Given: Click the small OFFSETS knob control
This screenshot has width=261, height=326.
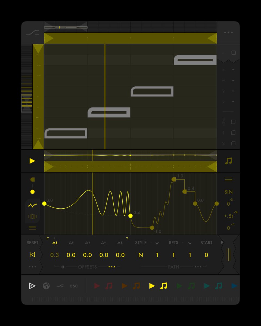Looking at the screenshot, I should (x=63, y=267).
